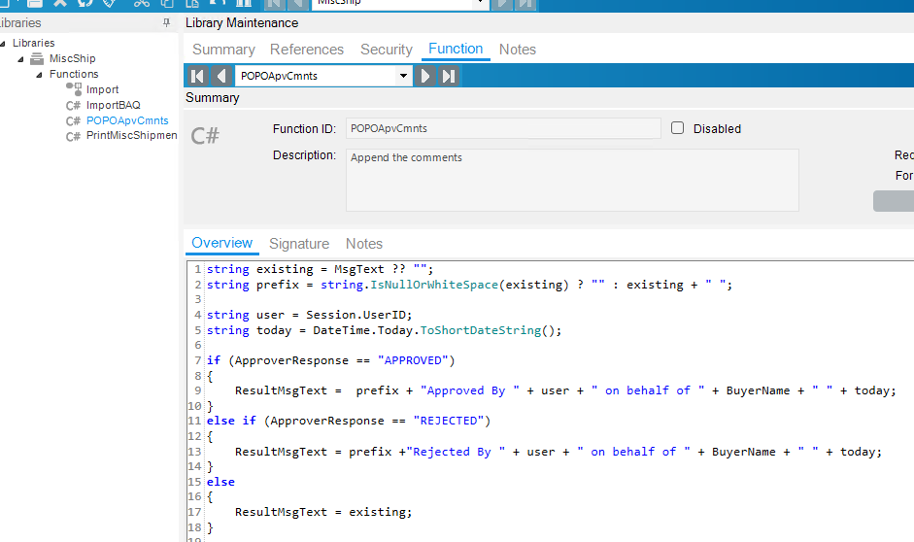The height and width of the screenshot is (542, 914).
Task: Collapse the MiscShip tree node
Action: pos(21,58)
